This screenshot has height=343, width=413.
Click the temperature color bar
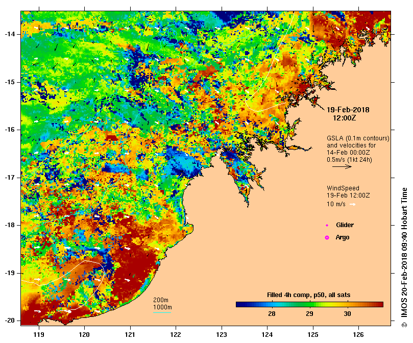(309, 305)
